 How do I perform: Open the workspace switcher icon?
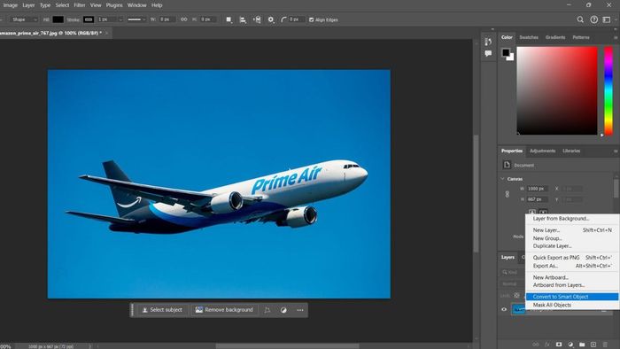(607, 19)
